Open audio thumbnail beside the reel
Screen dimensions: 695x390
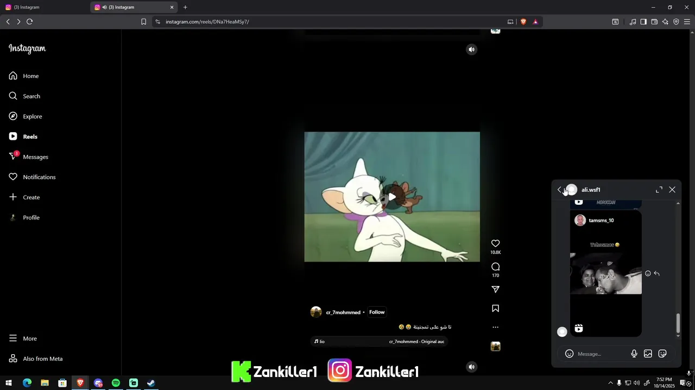[x=495, y=347]
